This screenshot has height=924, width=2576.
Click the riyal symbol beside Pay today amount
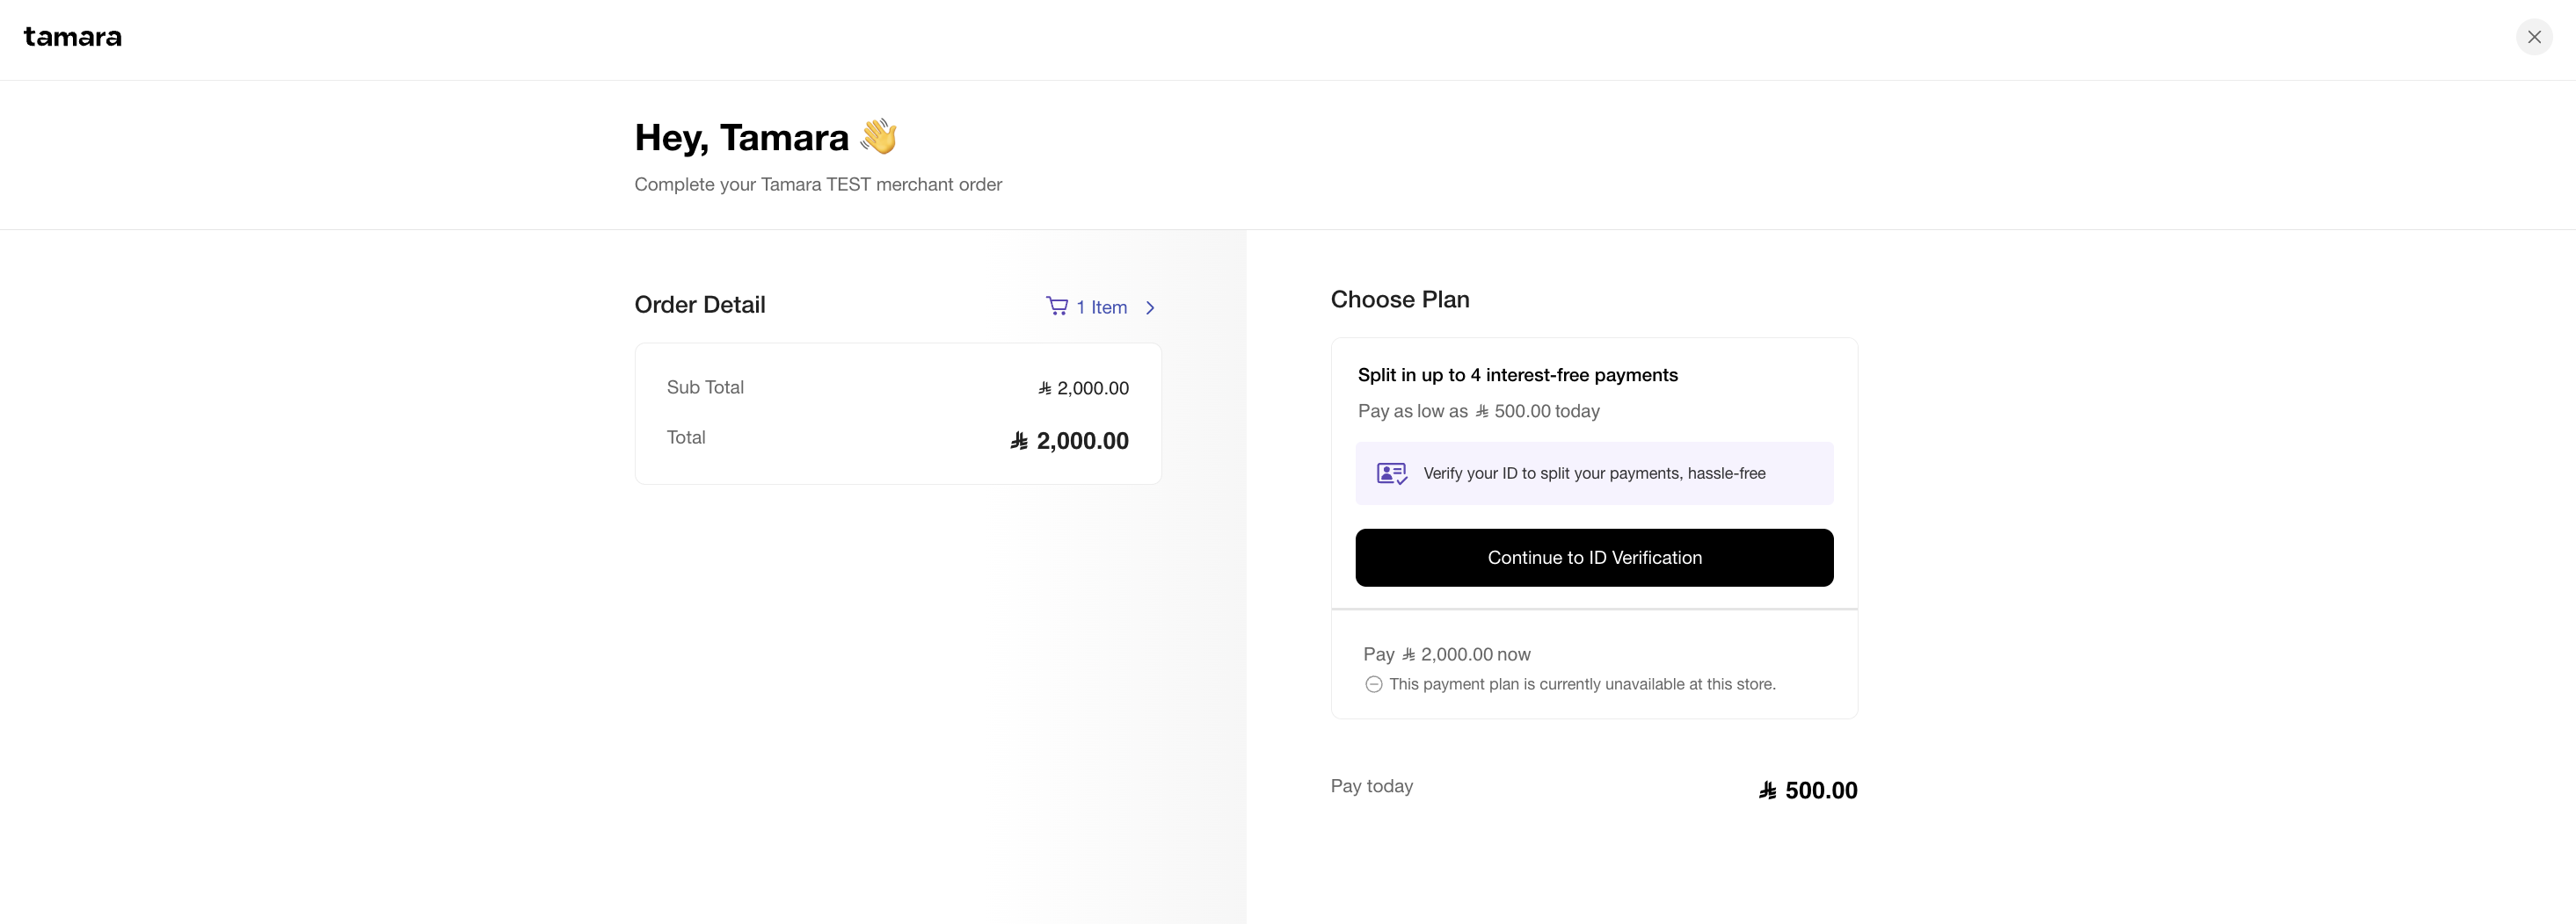[1768, 790]
